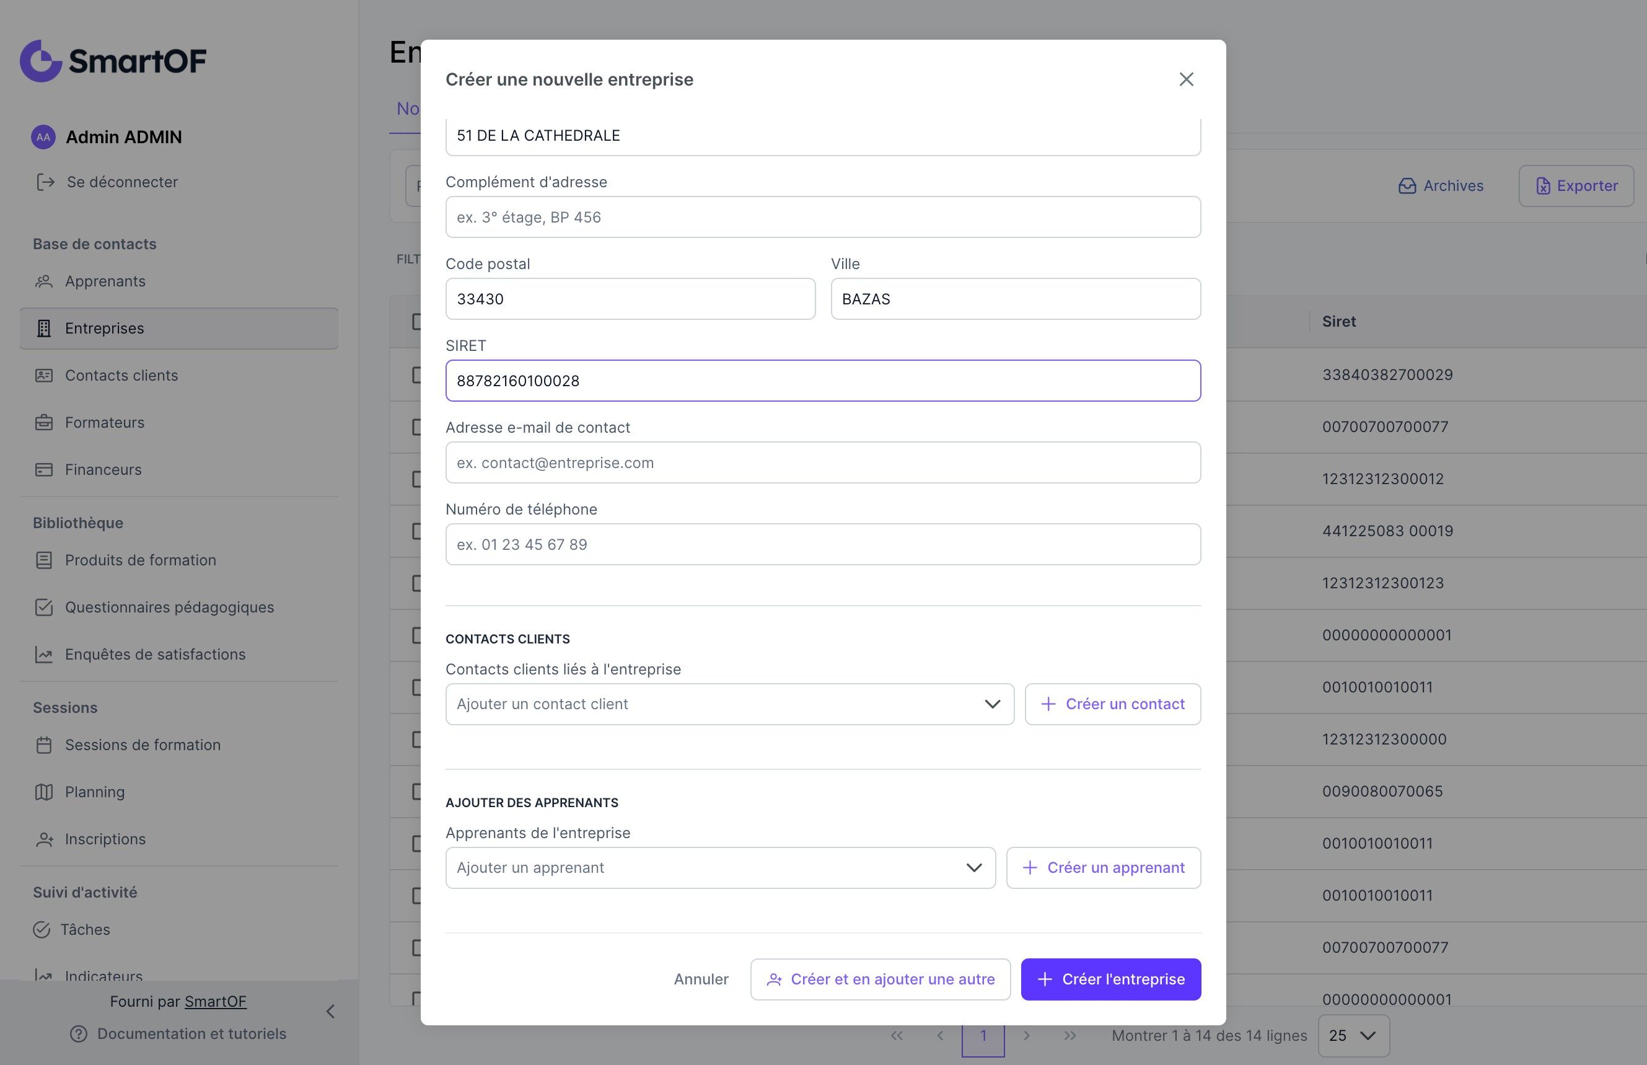Select Entreprises in the sidebar menu
Screen dimensions: 1647x1065
(104, 329)
